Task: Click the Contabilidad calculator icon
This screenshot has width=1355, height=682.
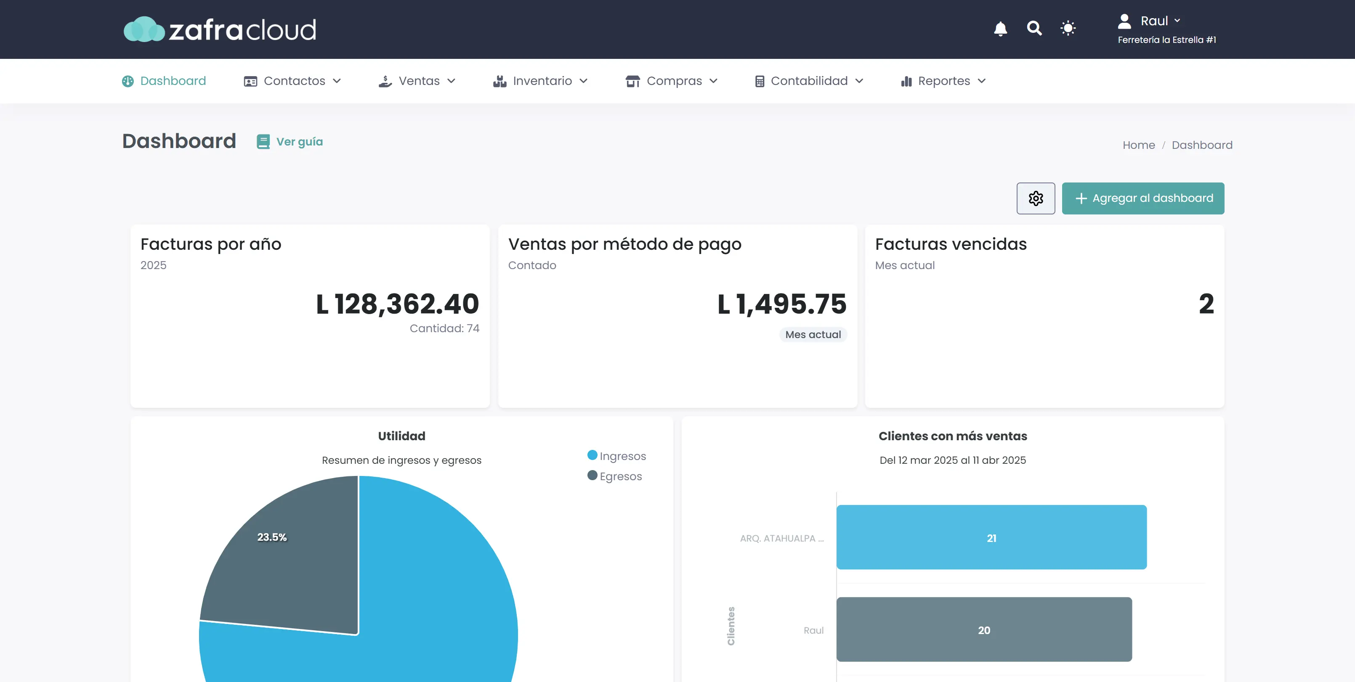Action: [760, 82]
